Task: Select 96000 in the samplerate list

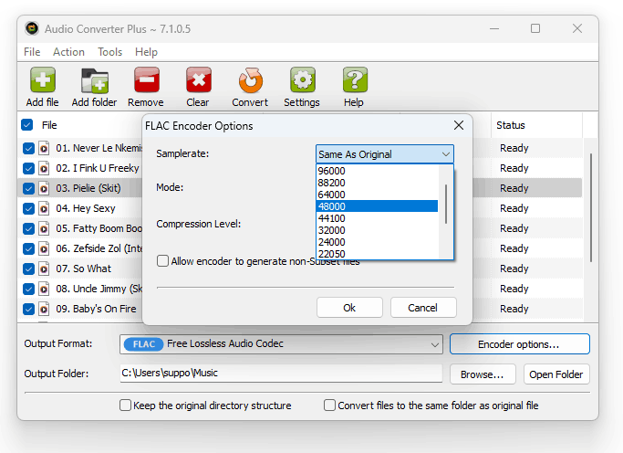Action: pos(377,171)
